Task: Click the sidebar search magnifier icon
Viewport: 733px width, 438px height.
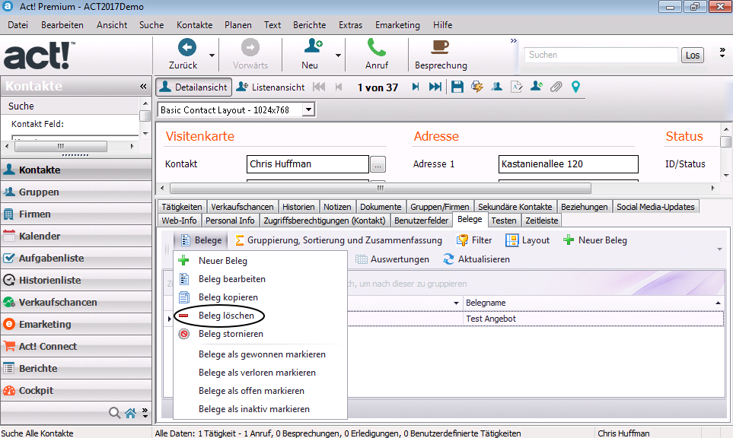Action: pyautogui.click(x=114, y=413)
